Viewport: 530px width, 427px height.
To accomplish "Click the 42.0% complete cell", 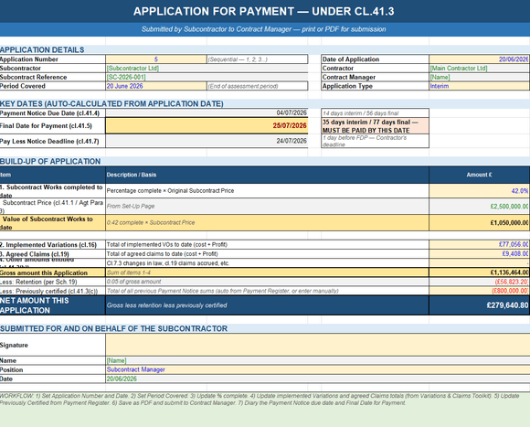I will pos(480,191).
